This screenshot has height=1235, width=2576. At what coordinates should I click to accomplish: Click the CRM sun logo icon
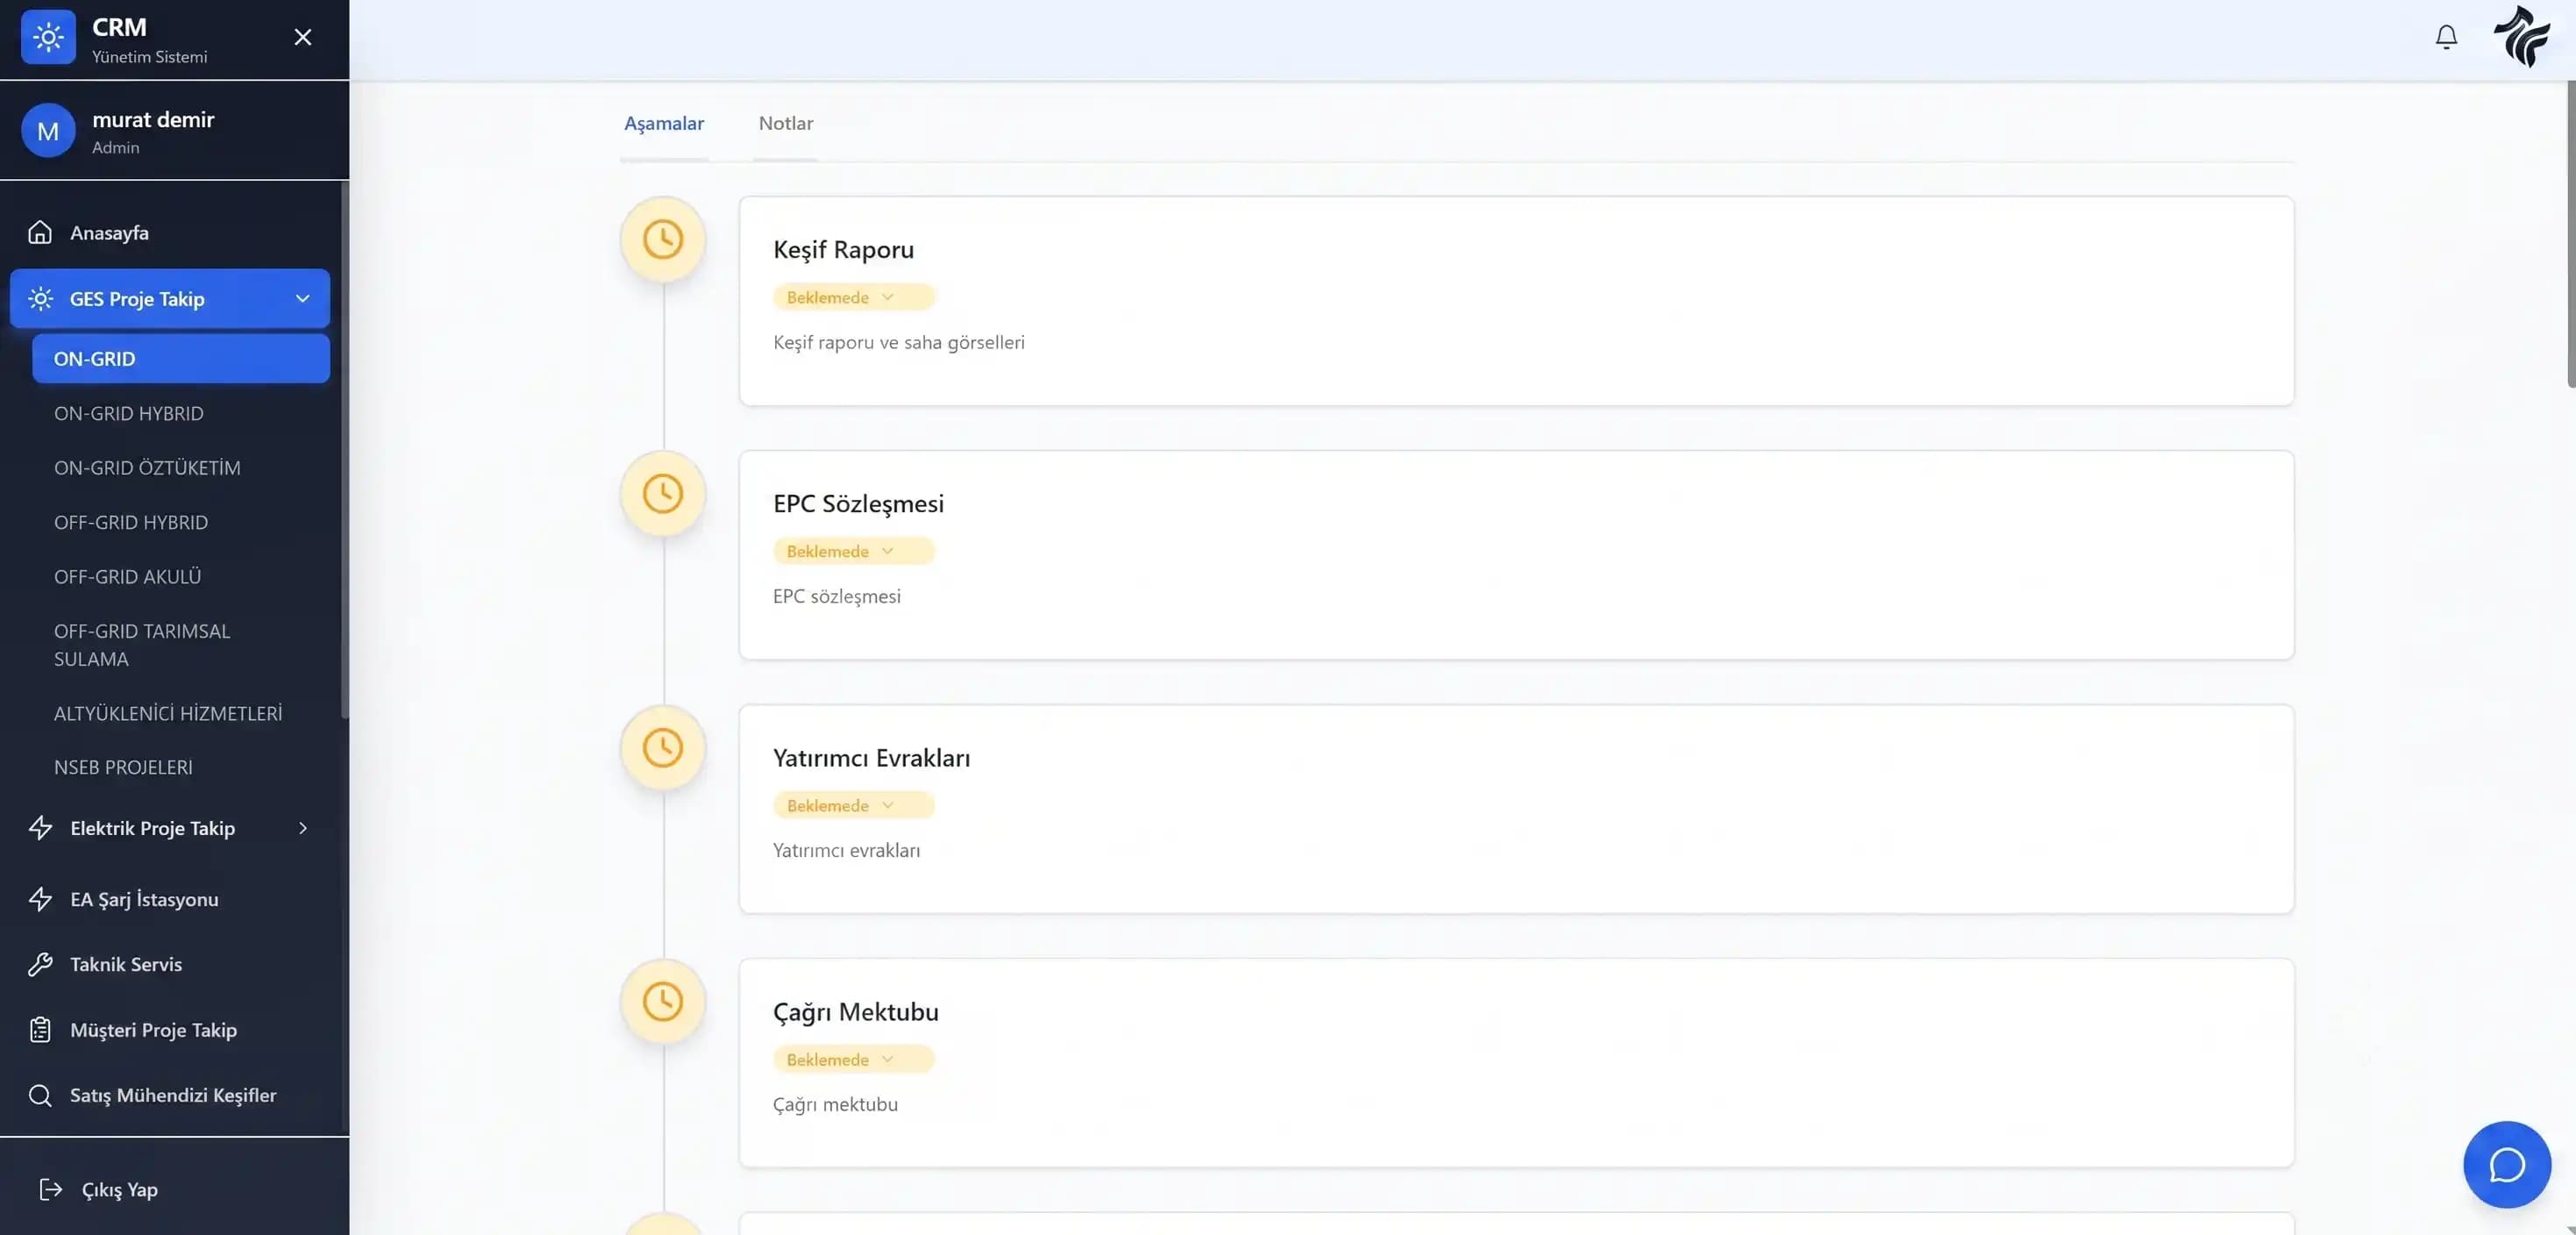(48, 37)
